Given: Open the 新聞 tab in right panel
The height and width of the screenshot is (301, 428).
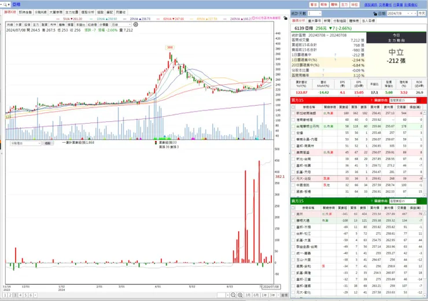Looking at the screenshot, I should [x=327, y=21].
